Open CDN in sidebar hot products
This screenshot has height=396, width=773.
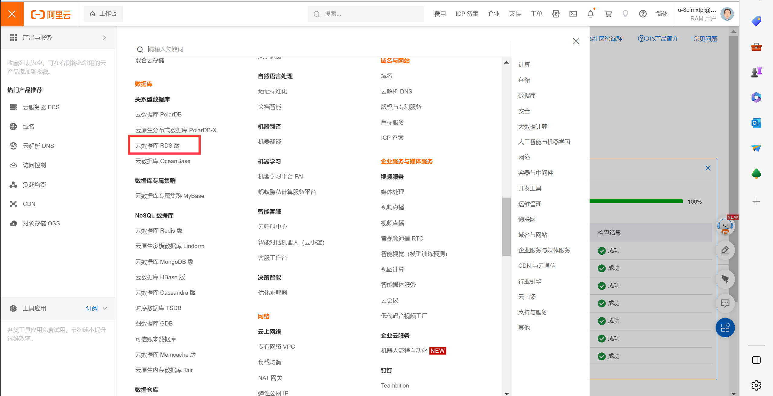tap(29, 204)
